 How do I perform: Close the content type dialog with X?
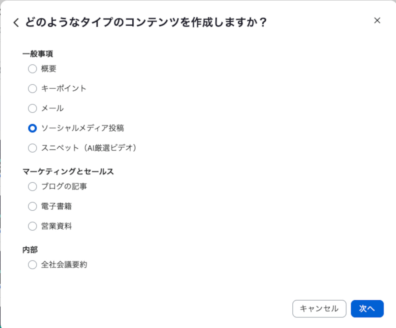click(377, 20)
